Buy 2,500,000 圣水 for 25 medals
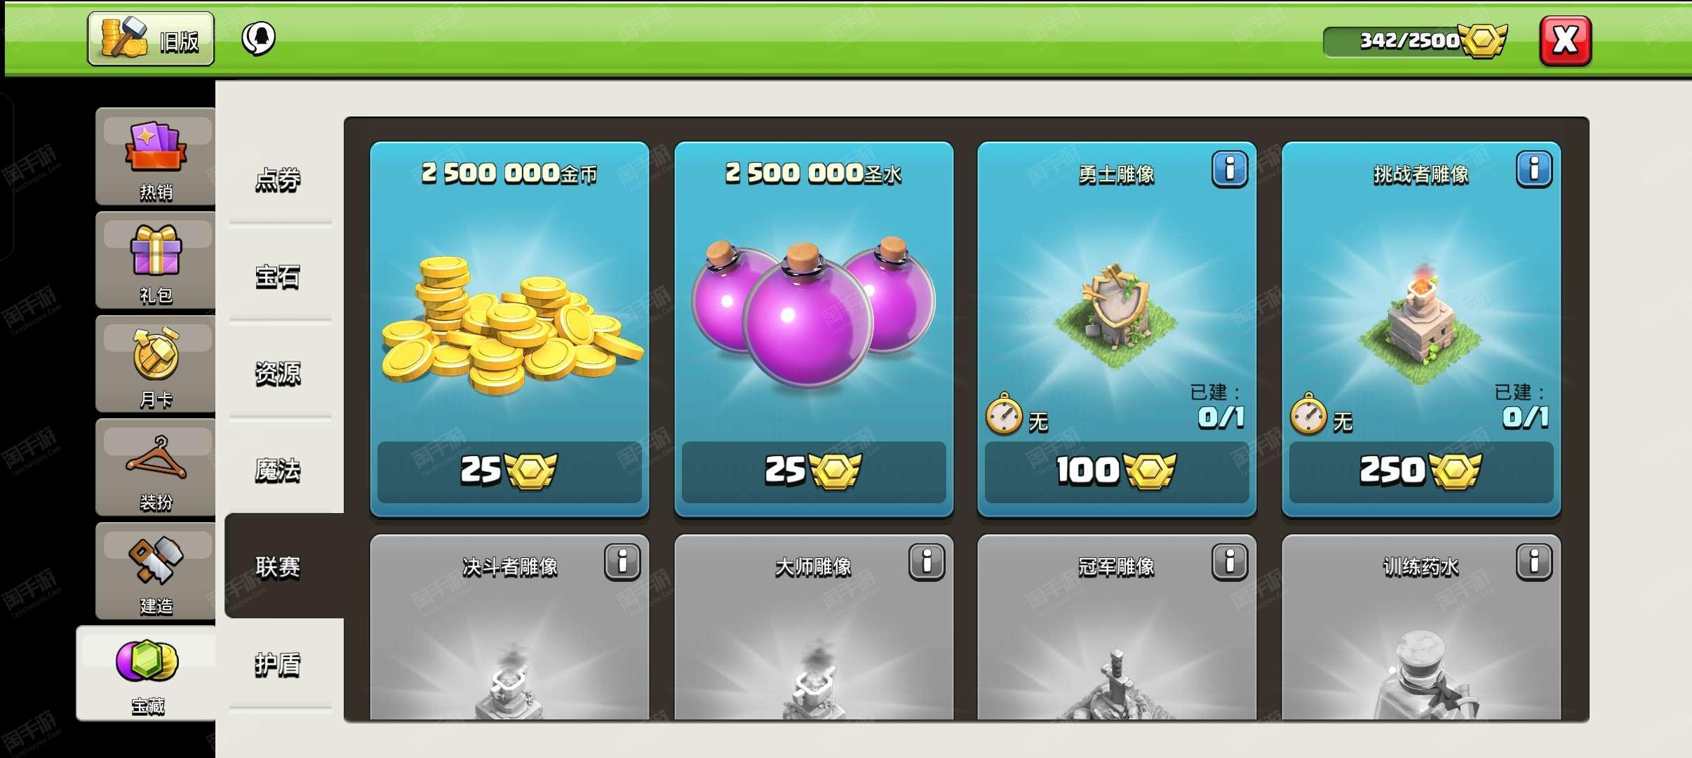 [x=814, y=472]
